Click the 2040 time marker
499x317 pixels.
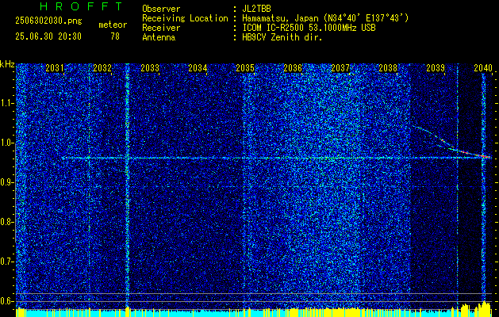(x=483, y=67)
